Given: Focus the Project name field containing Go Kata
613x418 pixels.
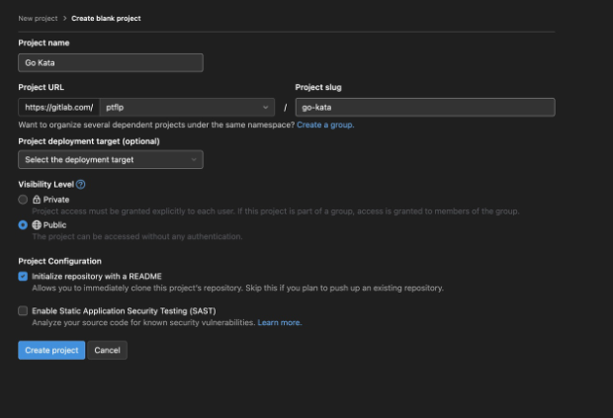Looking at the screenshot, I should tap(110, 62).
